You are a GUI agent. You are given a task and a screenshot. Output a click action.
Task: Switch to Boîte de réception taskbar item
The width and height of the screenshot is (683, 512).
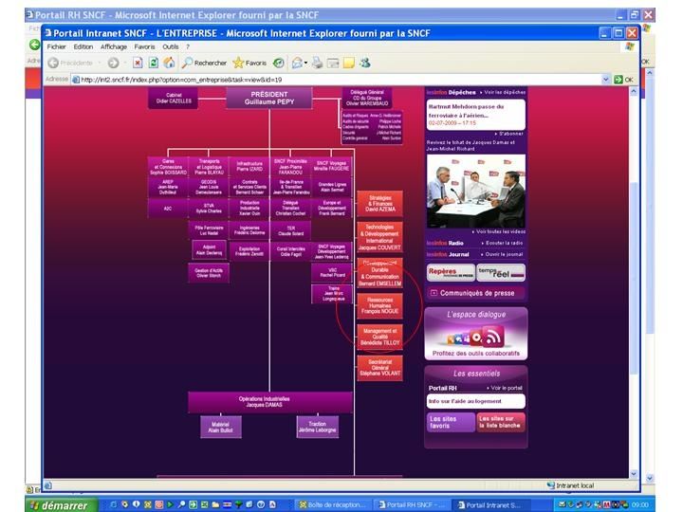pos(332,505)
